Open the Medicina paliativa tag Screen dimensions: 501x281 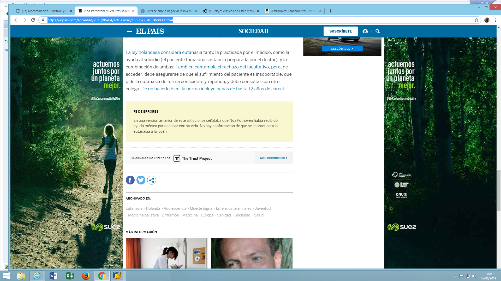(x=143, y=215)
